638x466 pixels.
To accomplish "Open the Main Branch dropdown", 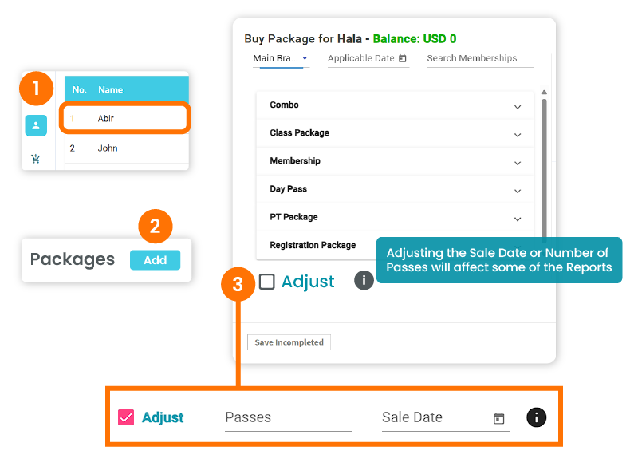I will pos(281,58).
